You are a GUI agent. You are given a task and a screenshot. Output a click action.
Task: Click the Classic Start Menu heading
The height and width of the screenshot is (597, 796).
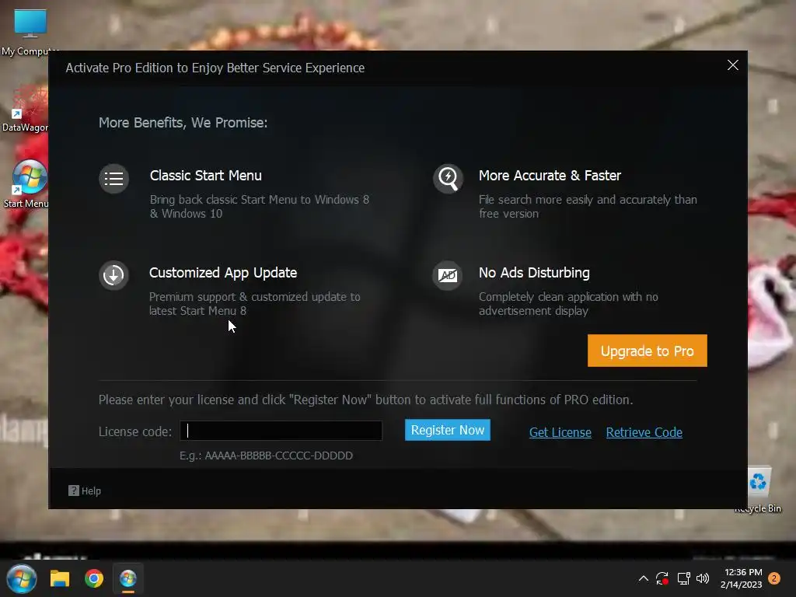(206, 176)
